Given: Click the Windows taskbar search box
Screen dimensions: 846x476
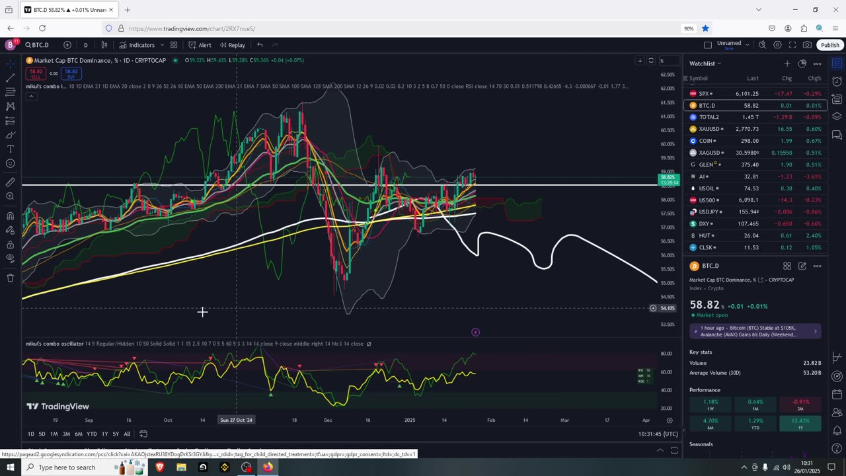Looking at the screenshot, I should pos(84,467).
